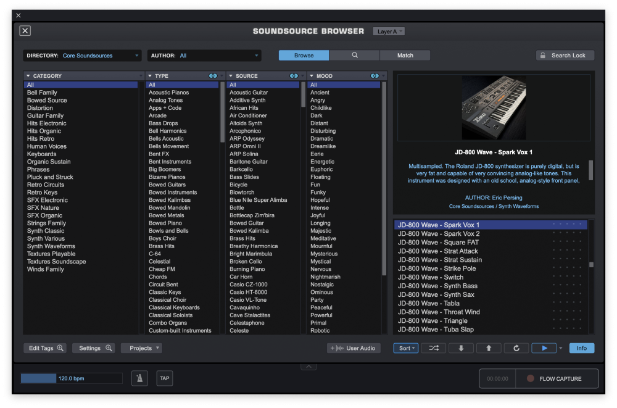This screenshot has width=617, height=408.
Task: Open Settings zoom view
Action: (94, 348)
